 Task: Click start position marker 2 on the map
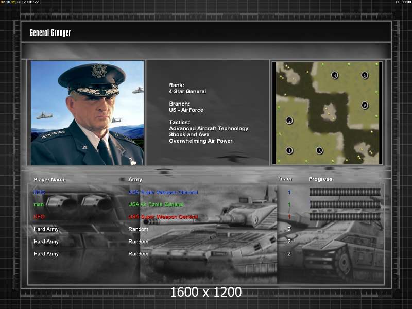pos(289,121)
